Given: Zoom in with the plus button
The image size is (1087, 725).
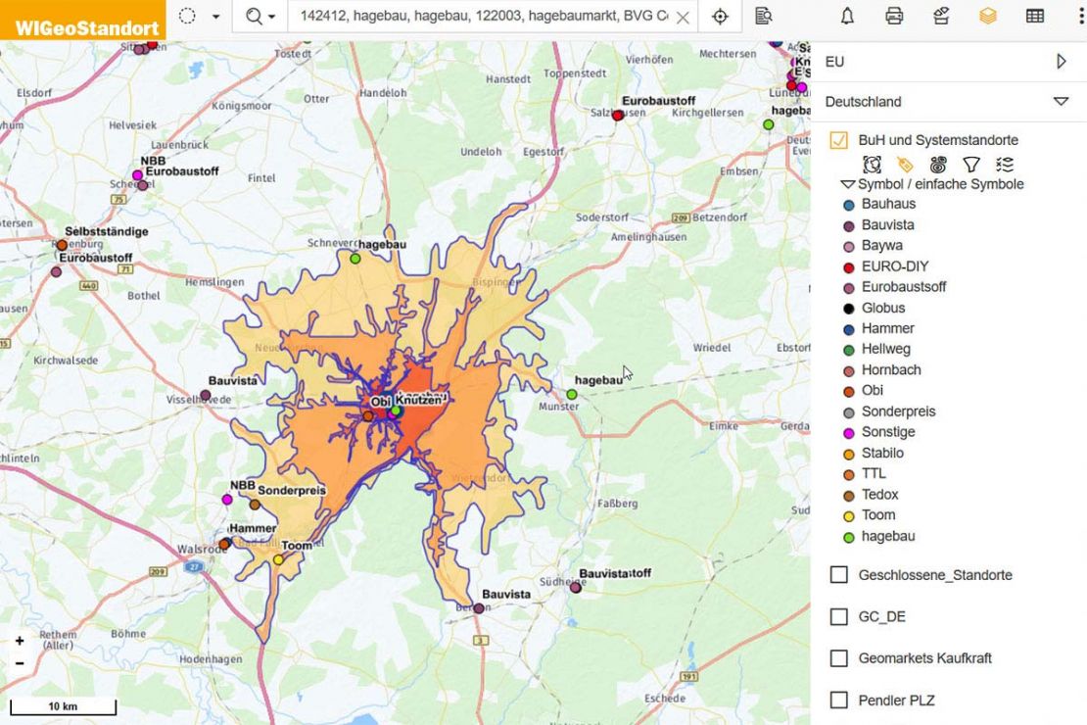Looking at the screenshot, I should point(20,641).
